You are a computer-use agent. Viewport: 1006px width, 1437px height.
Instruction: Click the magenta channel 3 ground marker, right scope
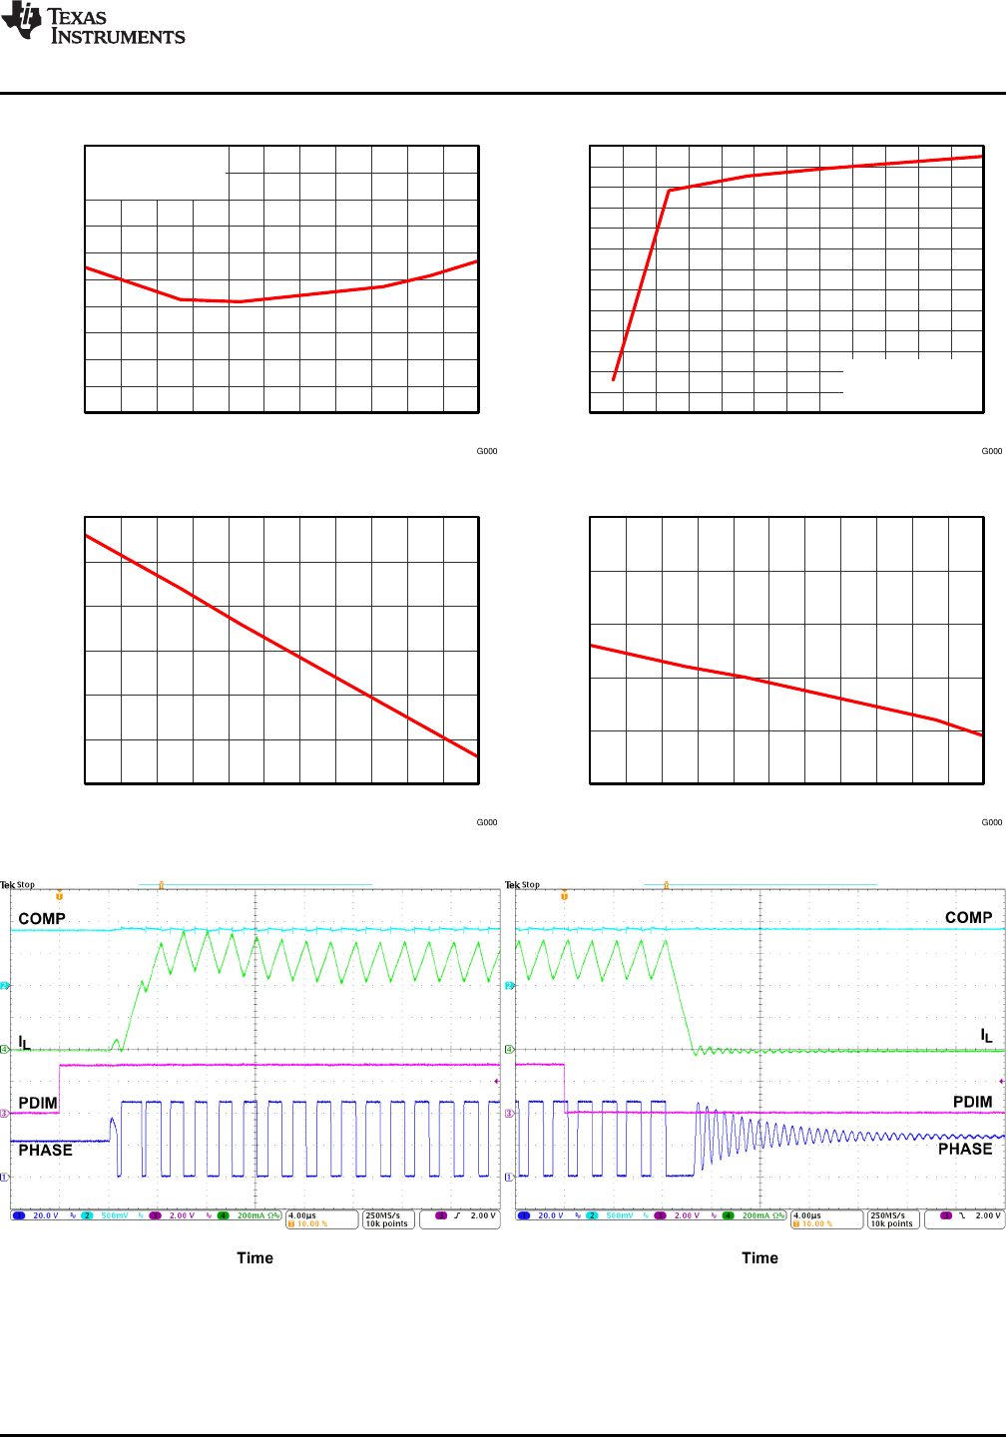[510, 1113]
